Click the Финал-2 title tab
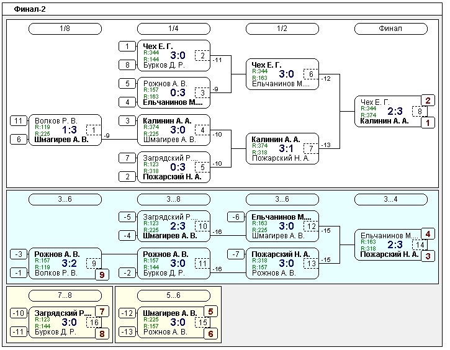This screenshot has width=450, height=350. pos(30,9)
